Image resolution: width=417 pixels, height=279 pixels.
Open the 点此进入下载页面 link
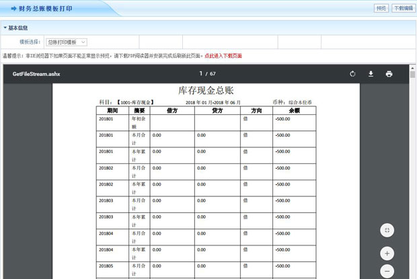click(x=223, y=56)
